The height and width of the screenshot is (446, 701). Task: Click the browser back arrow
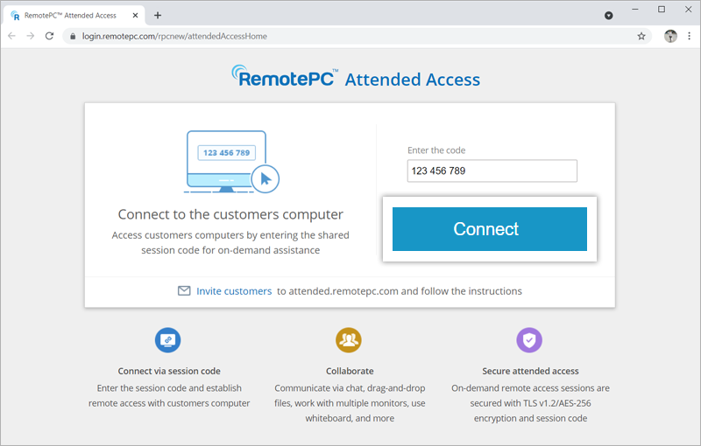(11, 36)
